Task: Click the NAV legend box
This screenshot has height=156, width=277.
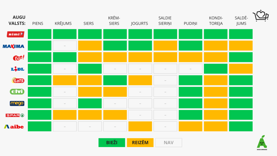Action: [x=169, y=142]
